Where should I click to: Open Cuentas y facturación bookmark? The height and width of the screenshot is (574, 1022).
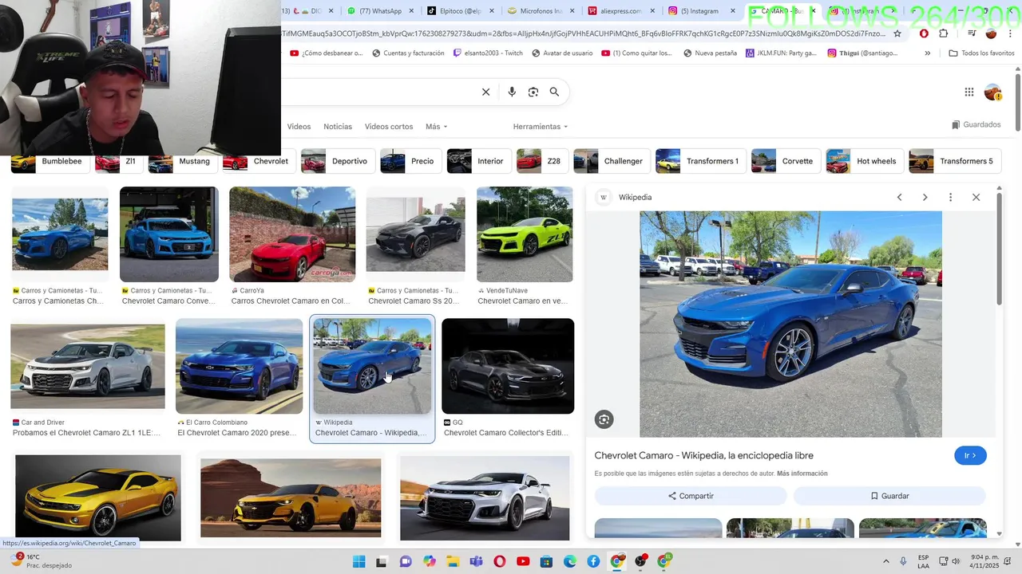point(407,53)
